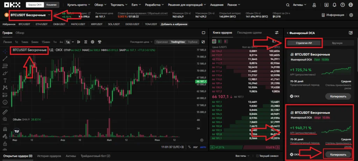Expand the Разработка menu
Viewport: 358px width, 161px height.
[x=154, y=5]
